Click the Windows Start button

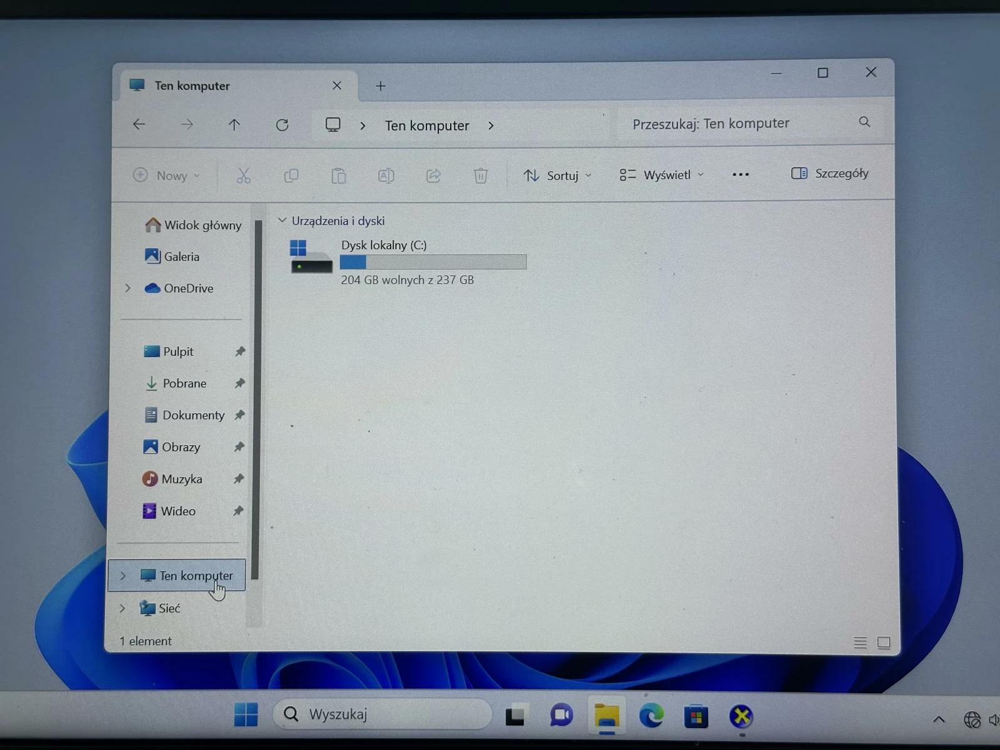[x=246, y=714]
